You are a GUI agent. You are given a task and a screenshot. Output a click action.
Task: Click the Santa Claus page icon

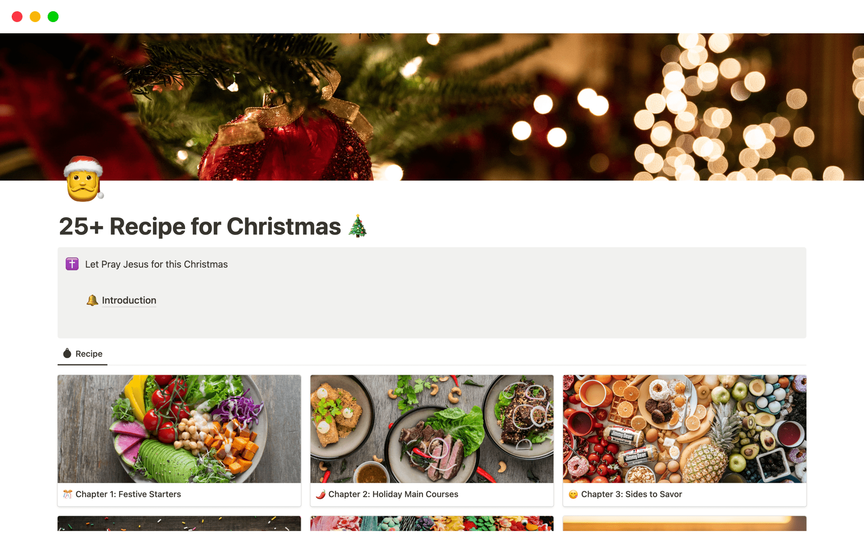(83, 179)
